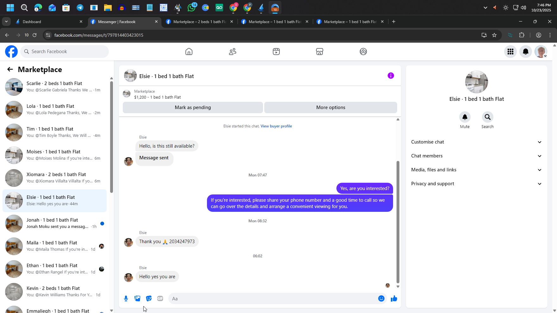This screenshot has width=557, height=313.
Task: Open Chrome three-dot menu
Action: point(550,35)
